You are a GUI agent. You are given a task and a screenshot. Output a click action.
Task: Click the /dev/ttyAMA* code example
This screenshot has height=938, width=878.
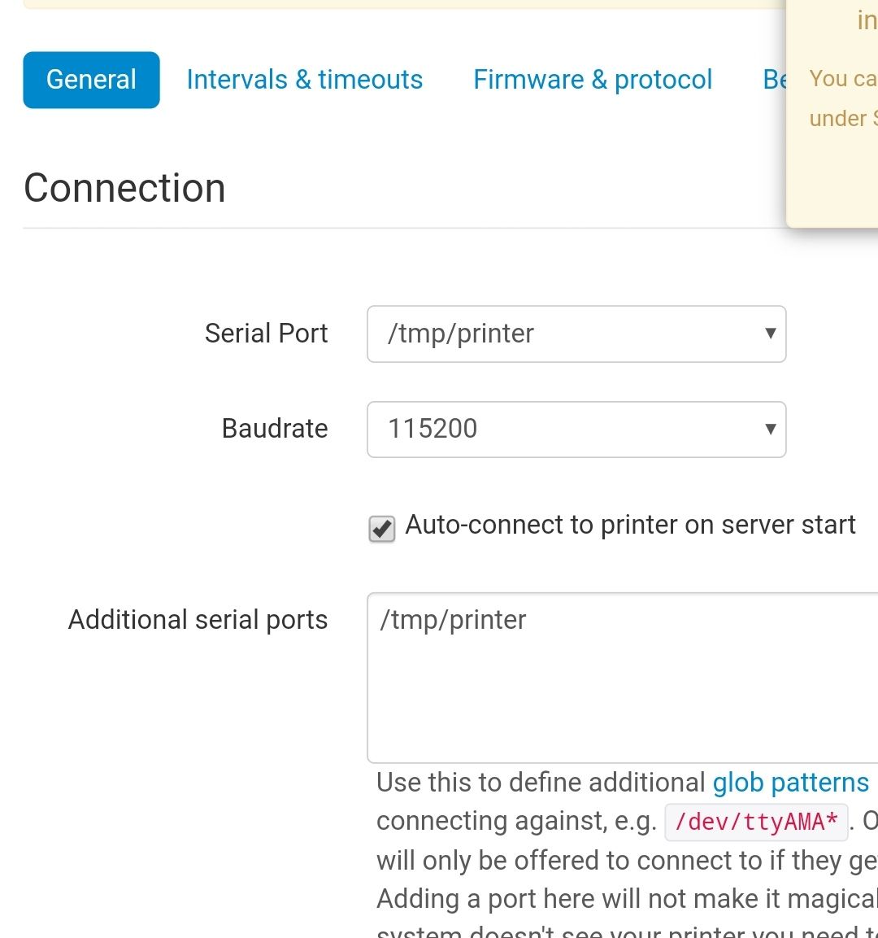click(x=756, y=822)
